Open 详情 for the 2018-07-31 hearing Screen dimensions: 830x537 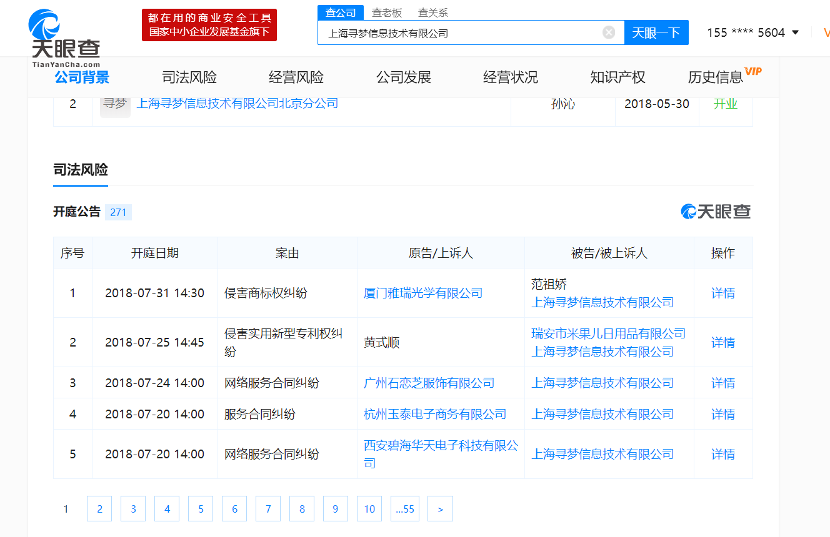pos(722,292)
